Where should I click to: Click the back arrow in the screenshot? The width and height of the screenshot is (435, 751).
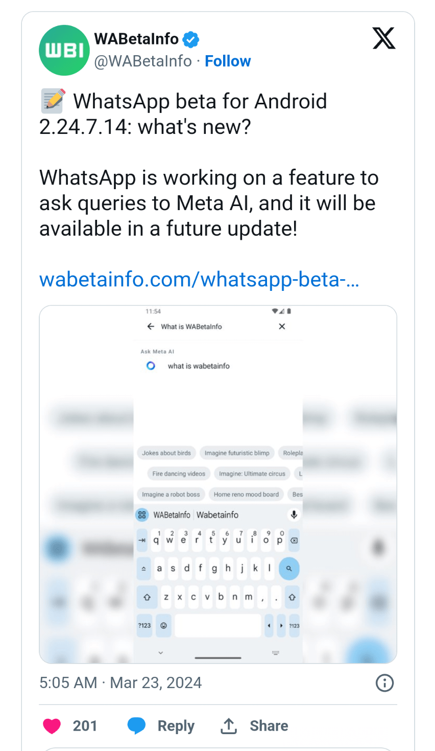point(151,326)
